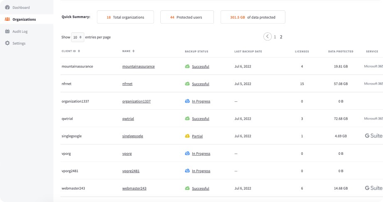The image size is (383, 202).
Task: Open the webmaster243 organization link
Action: click(x=134, y=188)
